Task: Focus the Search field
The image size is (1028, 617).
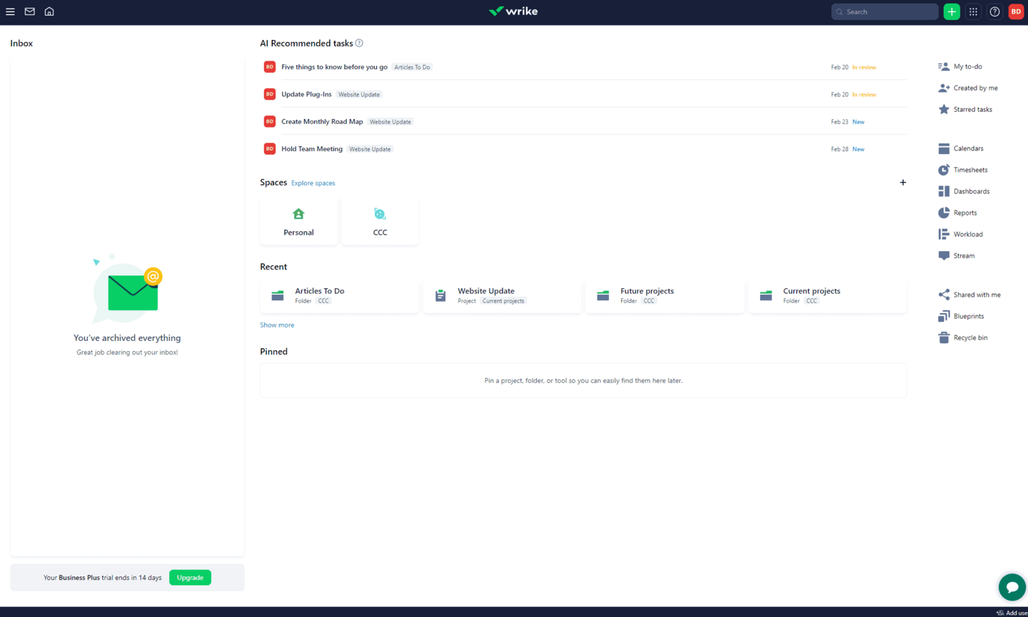Action: pos(885,11)
